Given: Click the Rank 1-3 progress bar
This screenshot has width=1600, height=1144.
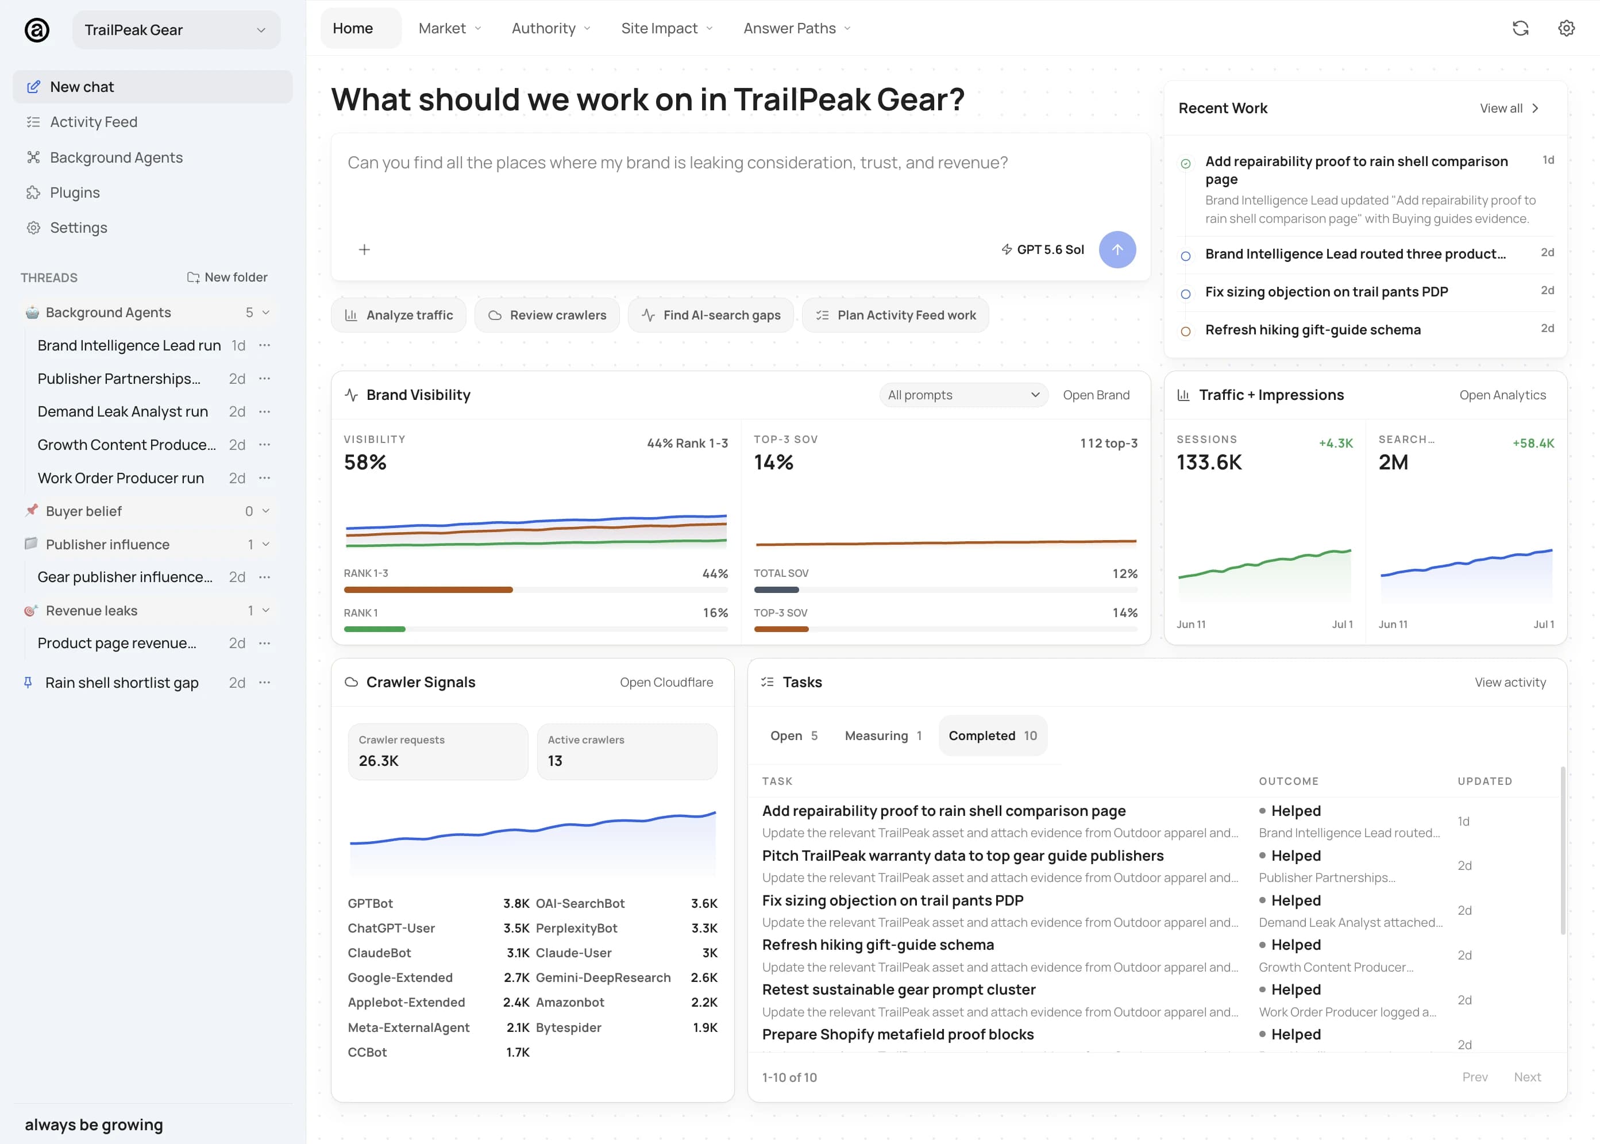Looking at the screenshot, I should point(536,590).
